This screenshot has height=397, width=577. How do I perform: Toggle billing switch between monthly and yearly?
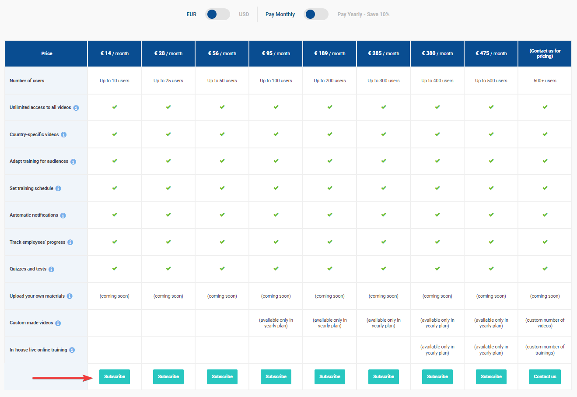pos(316,14)
